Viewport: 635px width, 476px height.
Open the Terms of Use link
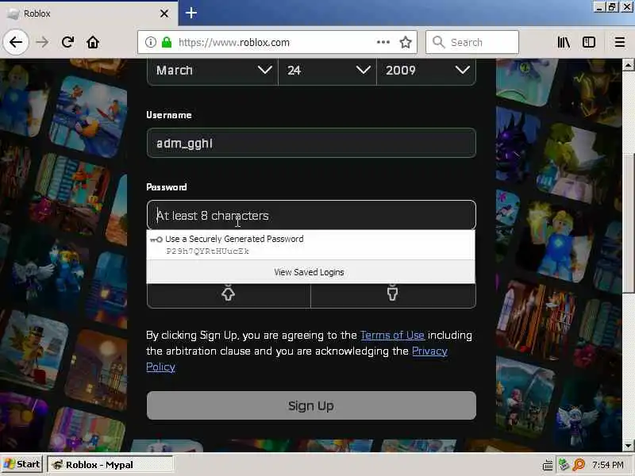click(392, 335)
